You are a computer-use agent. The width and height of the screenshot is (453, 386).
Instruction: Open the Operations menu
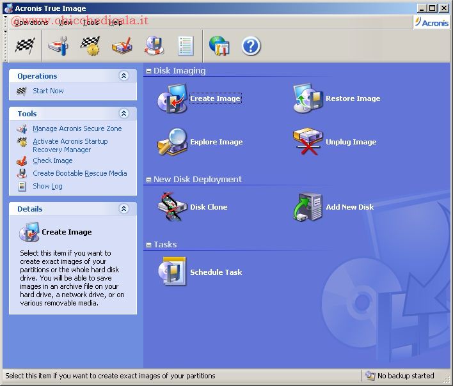31,22
